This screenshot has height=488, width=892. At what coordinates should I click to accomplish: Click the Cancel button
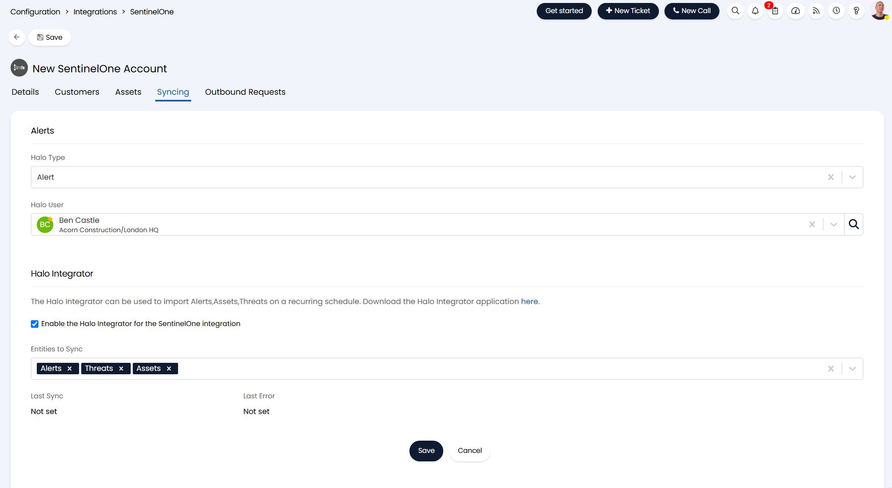(469, 451)
